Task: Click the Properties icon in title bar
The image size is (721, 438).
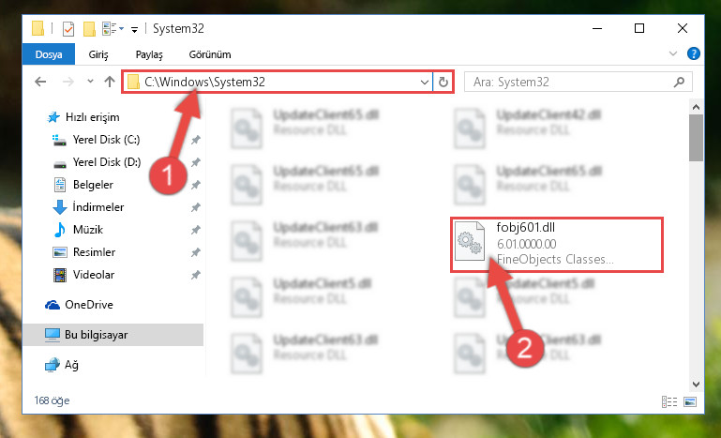Action: (x=68, y=28)
